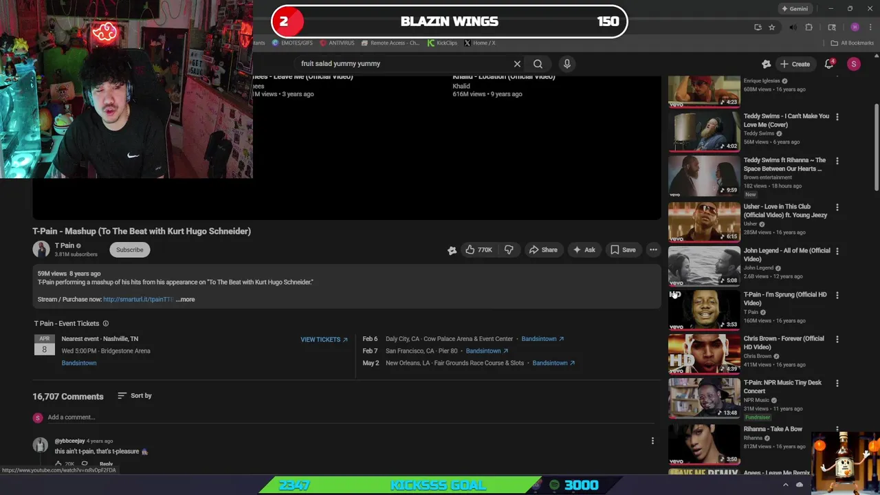Screen dimensions: 880x495
Task: Open Enrique Iglesias video thumbnail
Action: (x=704, y=91)
